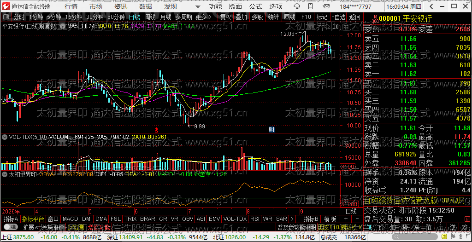This screenshot has width=472, height=242.
Task: Apply the MACD indicator
Action: pyautogui.click(x=71, y=219)
